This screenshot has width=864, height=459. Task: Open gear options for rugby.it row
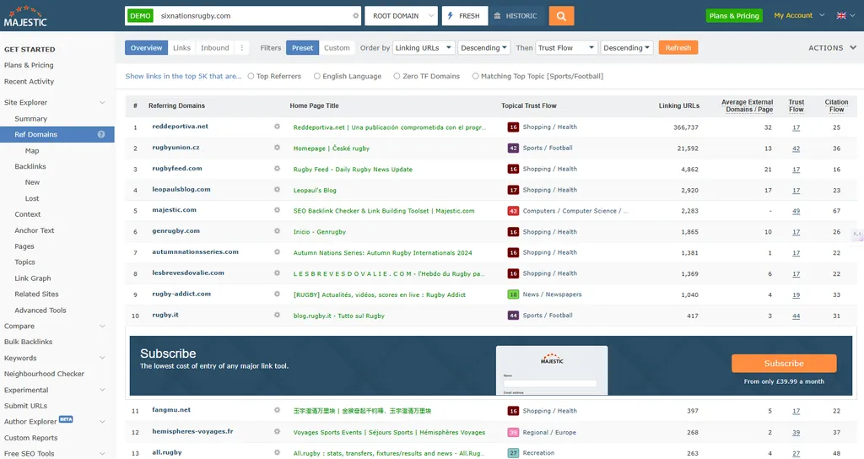click(277, 315)
